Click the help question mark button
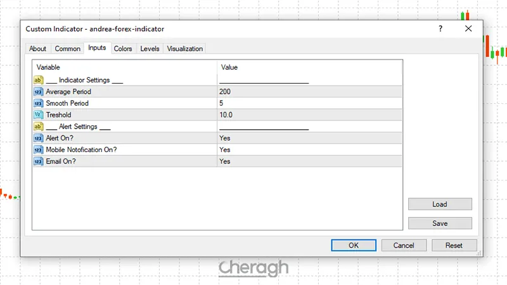The image size is (507, 285). (x=440, y=29)
